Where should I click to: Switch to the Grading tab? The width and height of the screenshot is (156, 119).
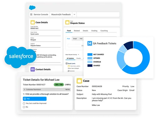(x=94, y=31)
